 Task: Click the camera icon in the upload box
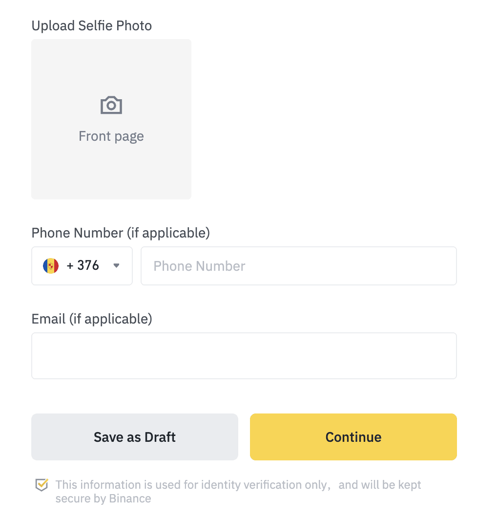(x=111, y=105)
